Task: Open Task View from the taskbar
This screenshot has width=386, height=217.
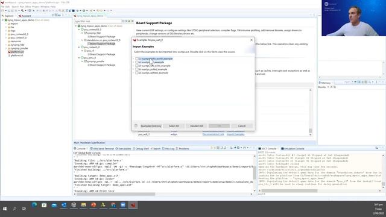Action: tap(24, 209)
